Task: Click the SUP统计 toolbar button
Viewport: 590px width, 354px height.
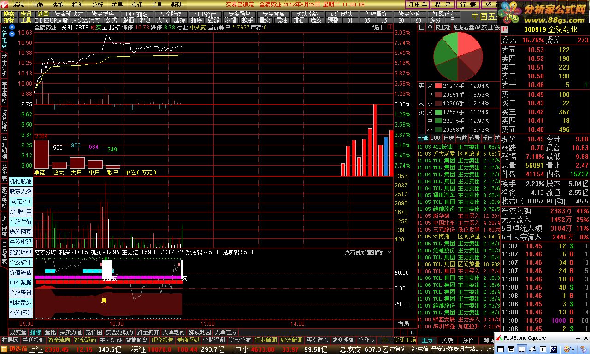Action: [205, 14]
